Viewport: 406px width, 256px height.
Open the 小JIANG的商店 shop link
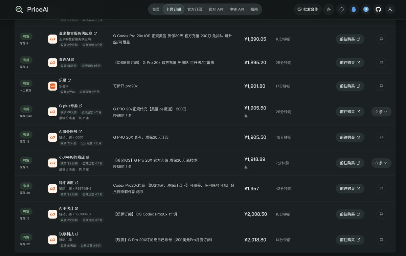(74, 157)
